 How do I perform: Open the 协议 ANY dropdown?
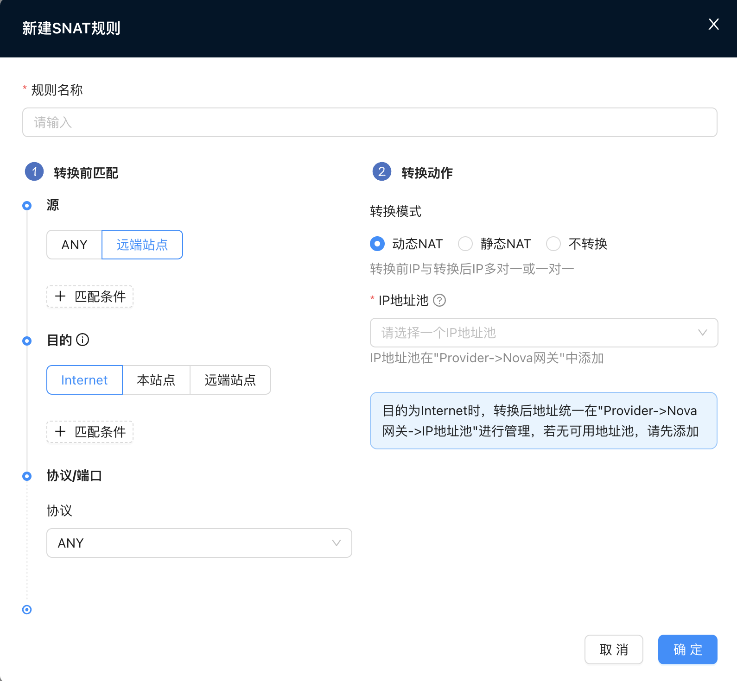coord(199,543)
